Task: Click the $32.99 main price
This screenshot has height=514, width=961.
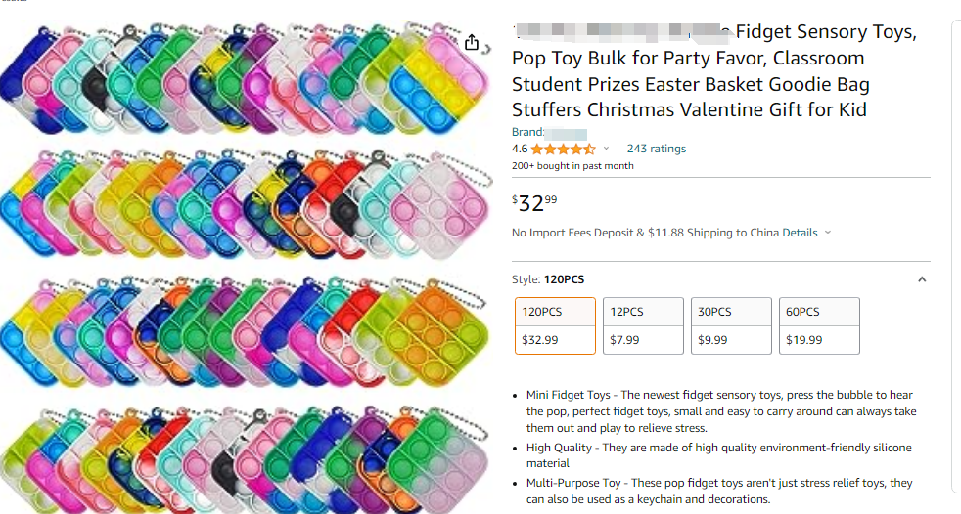Action: coord(535,203)
